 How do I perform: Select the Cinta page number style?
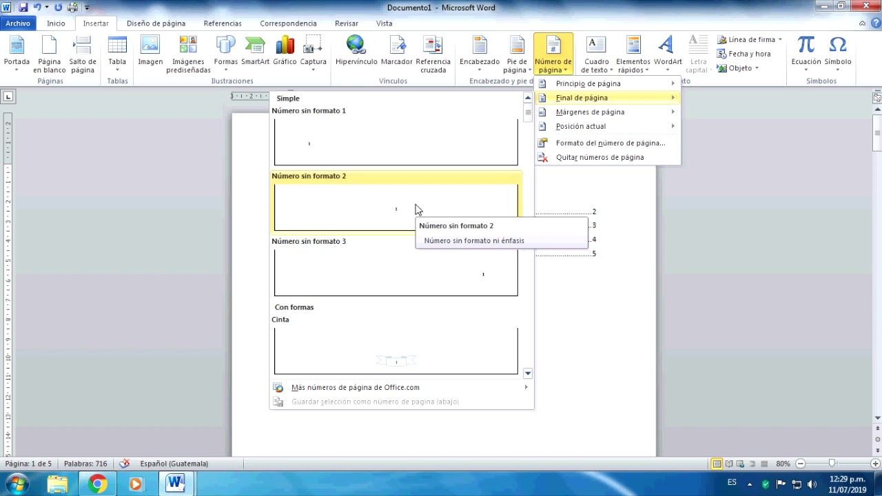point(396,351)
